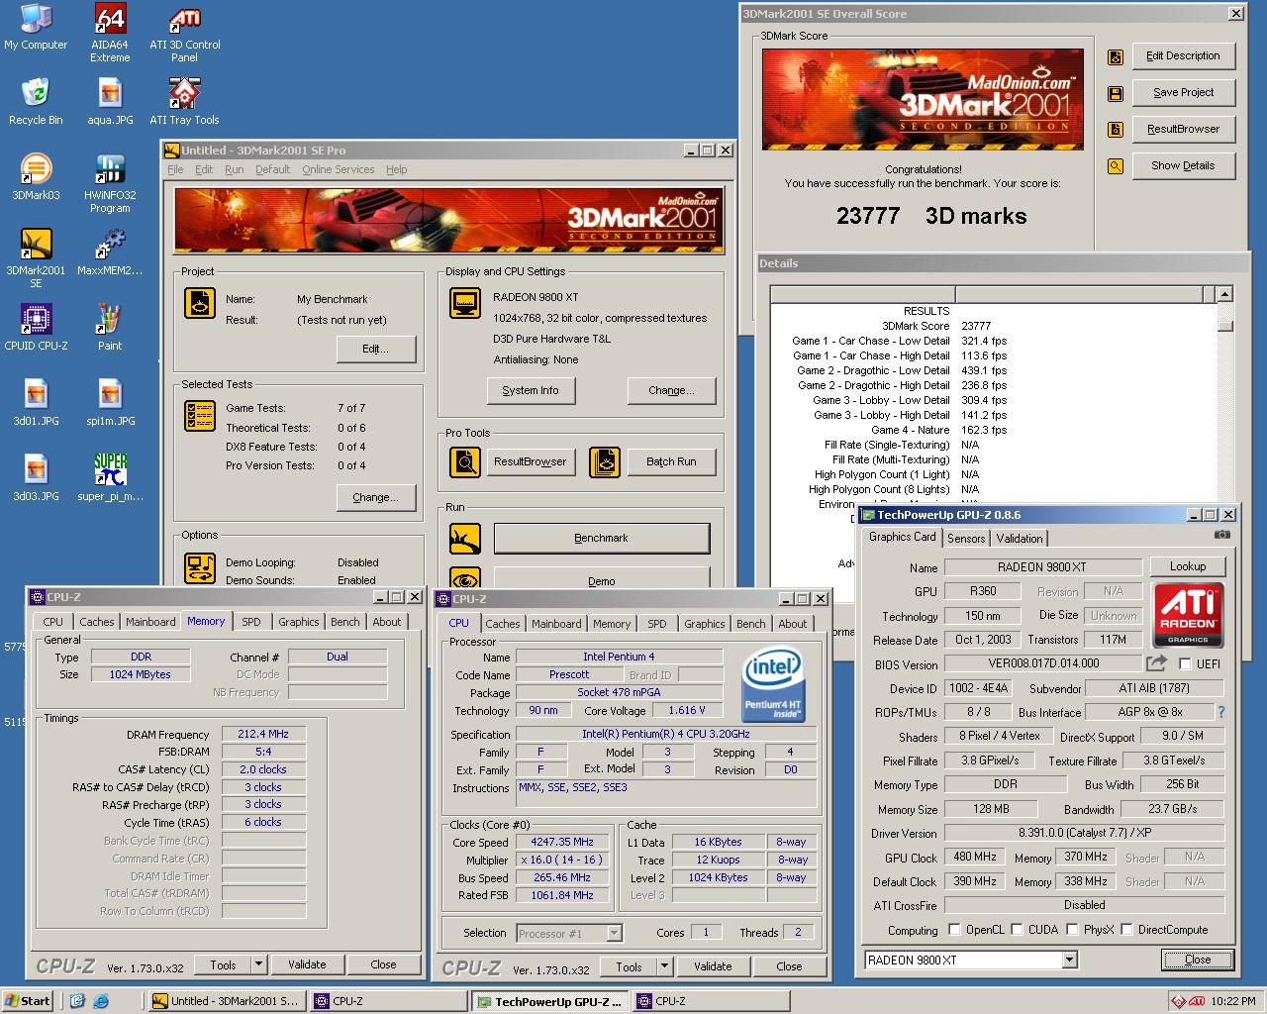
Task: Click the Batch Run icon in Pro Tools
Action: tap(604, 461)
